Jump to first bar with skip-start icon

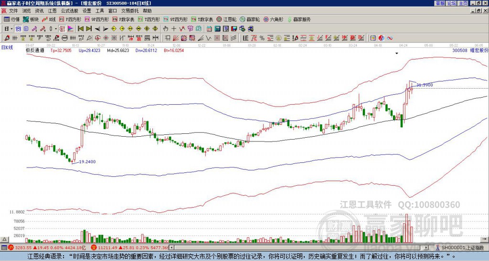(x=80, y=29)
